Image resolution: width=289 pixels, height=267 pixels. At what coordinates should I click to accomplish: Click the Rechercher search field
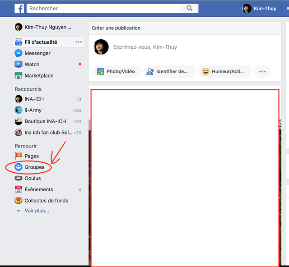(x=104, y=9)
